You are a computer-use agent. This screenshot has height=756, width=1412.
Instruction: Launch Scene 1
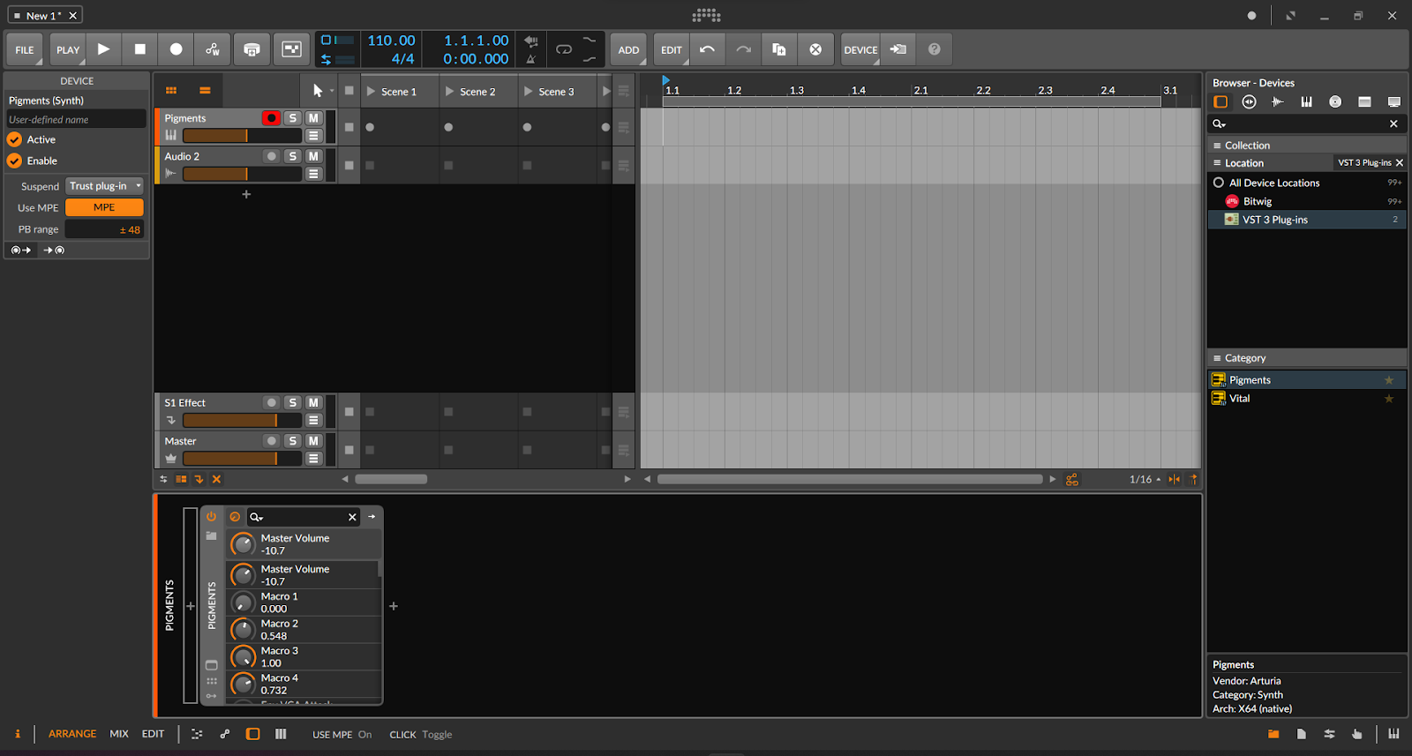click(x=371, y=91)
